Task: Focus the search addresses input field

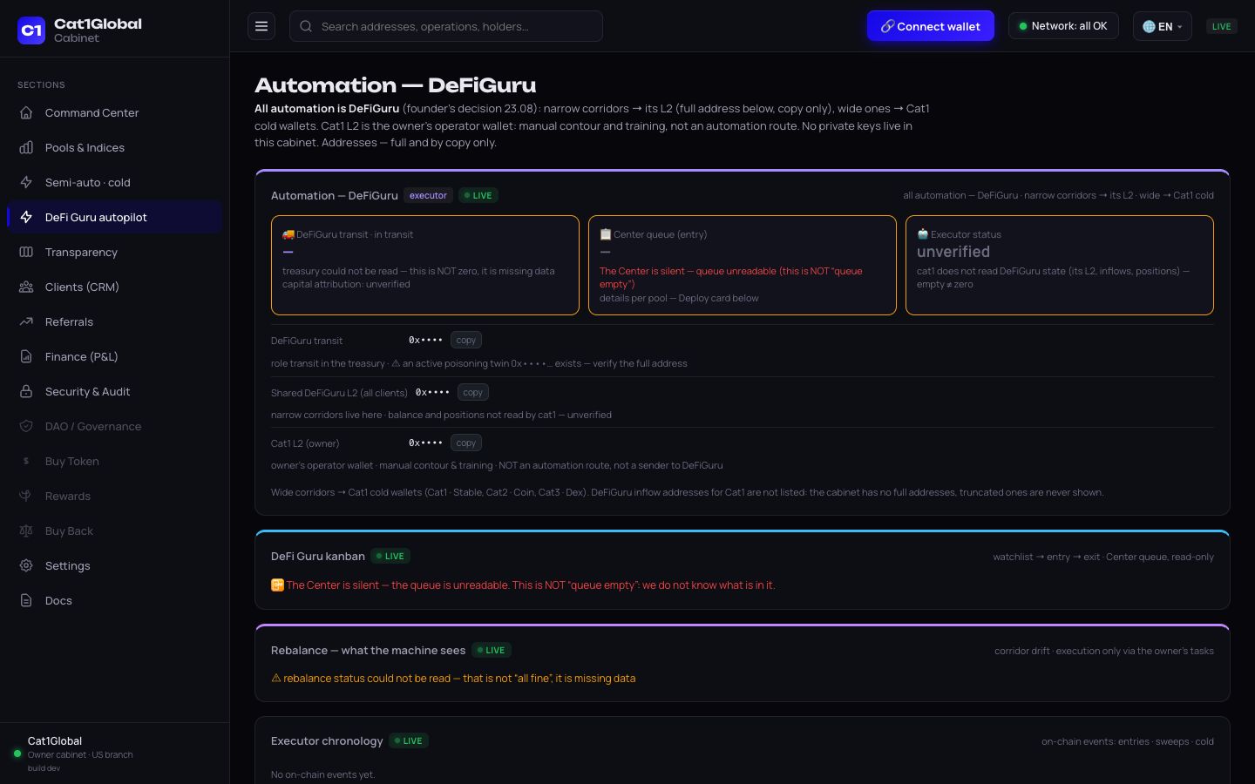Action: pyautogui.click(x=446, y=26)
